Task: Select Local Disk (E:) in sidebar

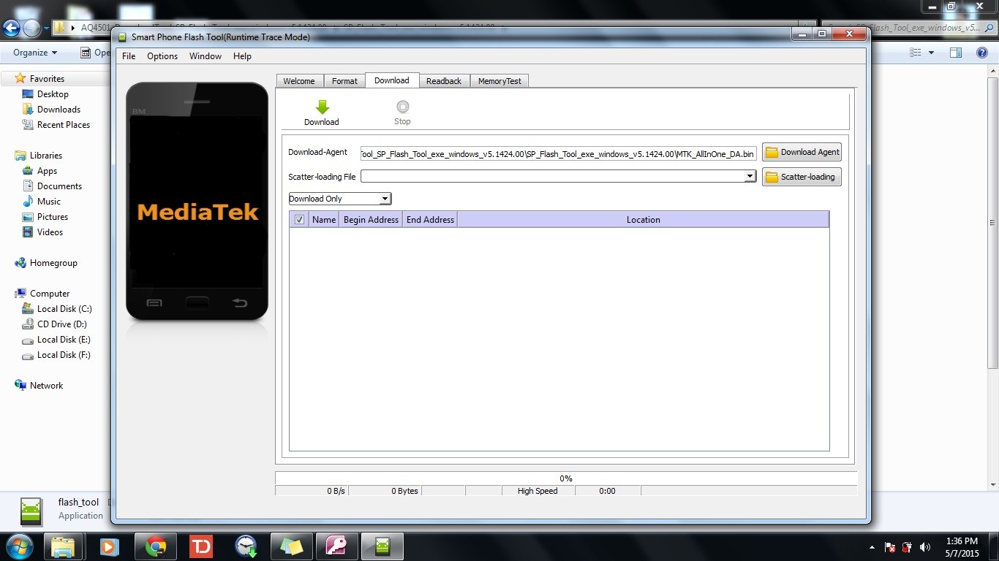Action: [x=64, y=339]
